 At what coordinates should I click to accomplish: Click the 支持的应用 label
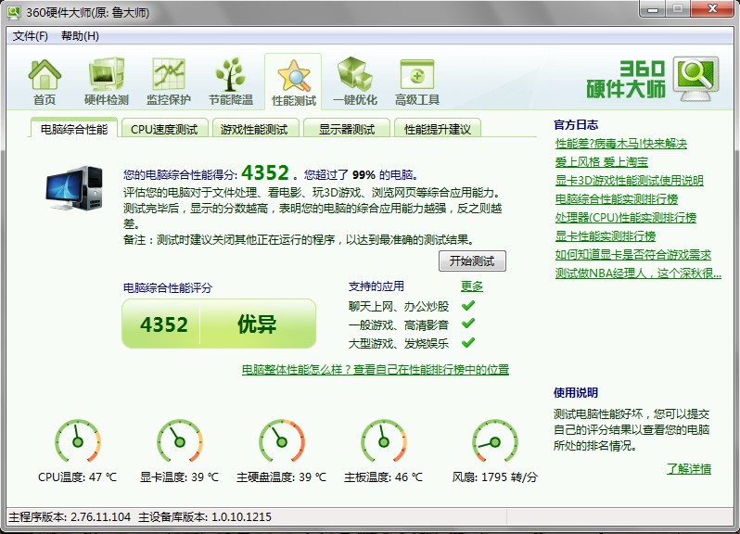pos(376,286)
